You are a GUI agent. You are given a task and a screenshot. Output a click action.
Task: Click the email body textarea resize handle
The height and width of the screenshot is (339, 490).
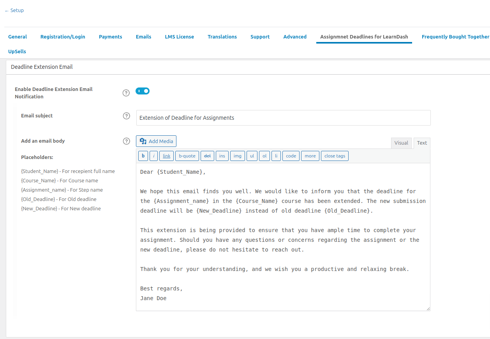(428, 309)
